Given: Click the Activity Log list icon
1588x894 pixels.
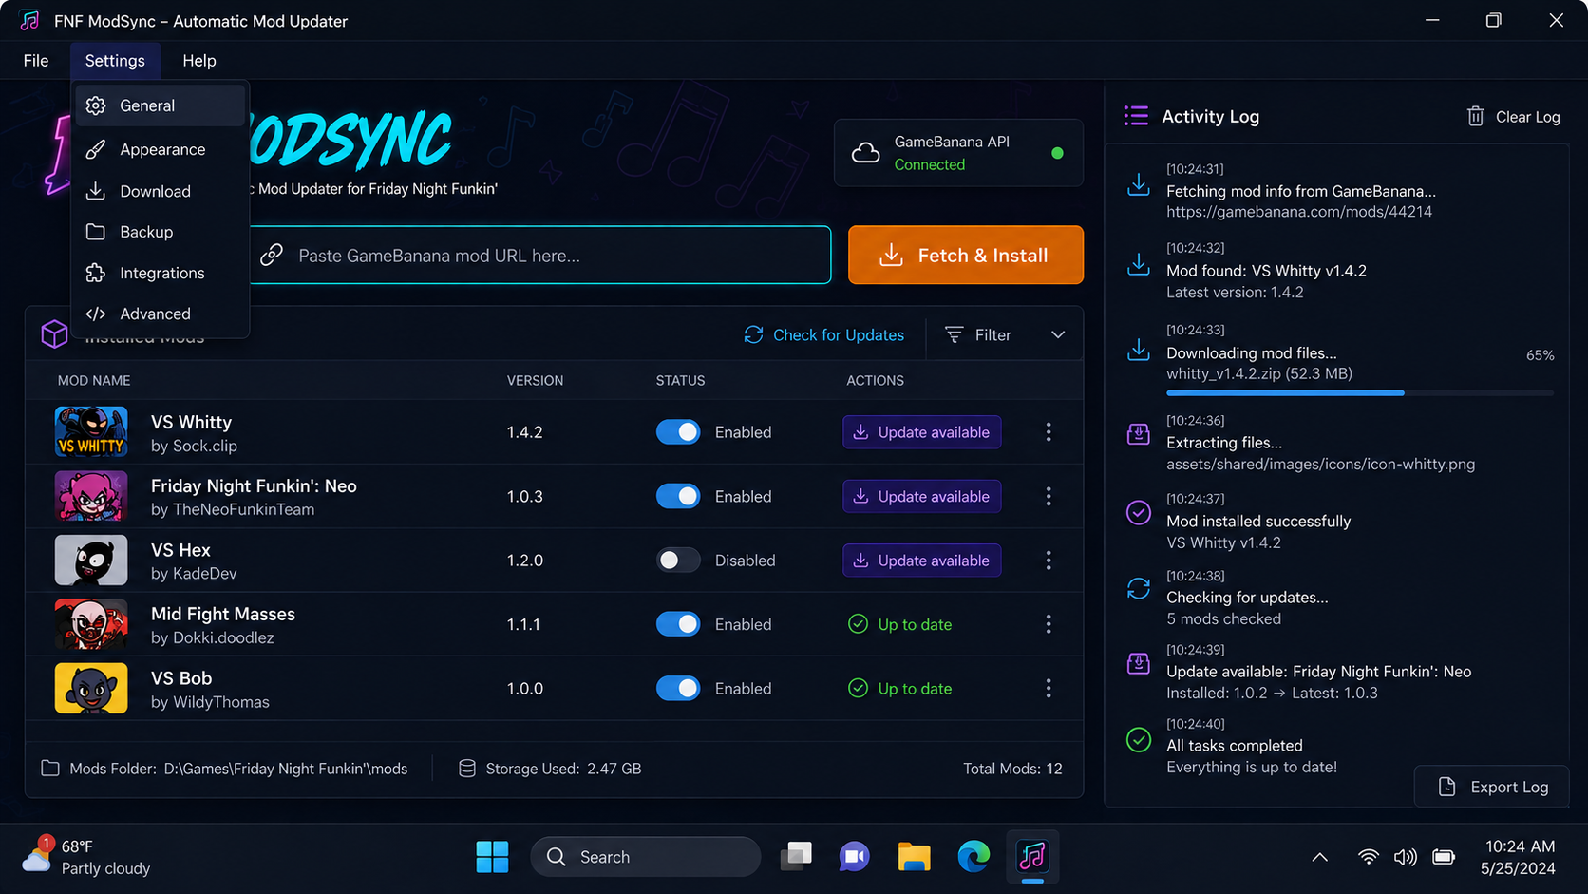Looking at the screenshot, I should pyautogui.click(x=1136, y=116).
